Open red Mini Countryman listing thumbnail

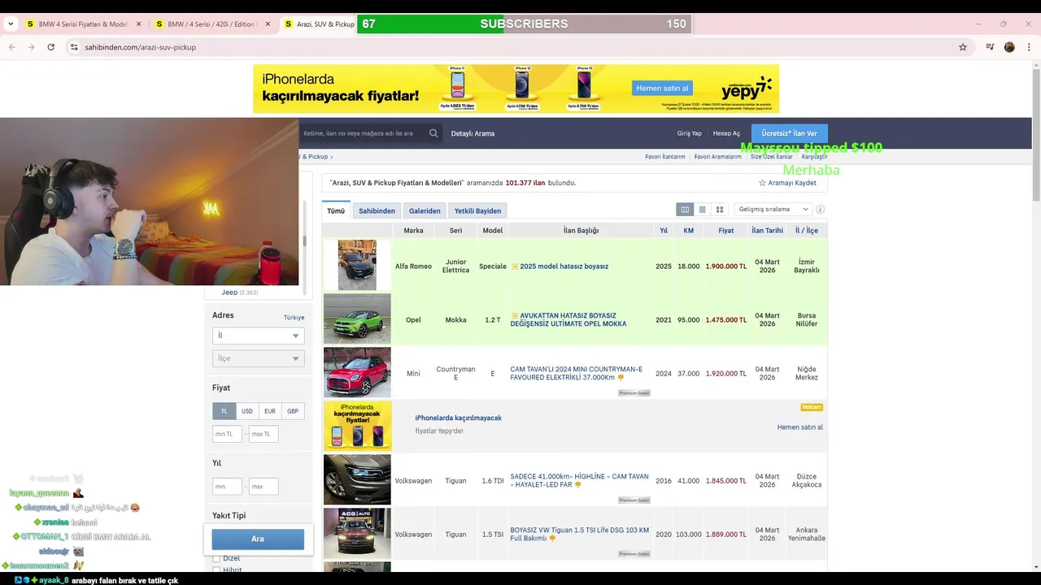357,372
